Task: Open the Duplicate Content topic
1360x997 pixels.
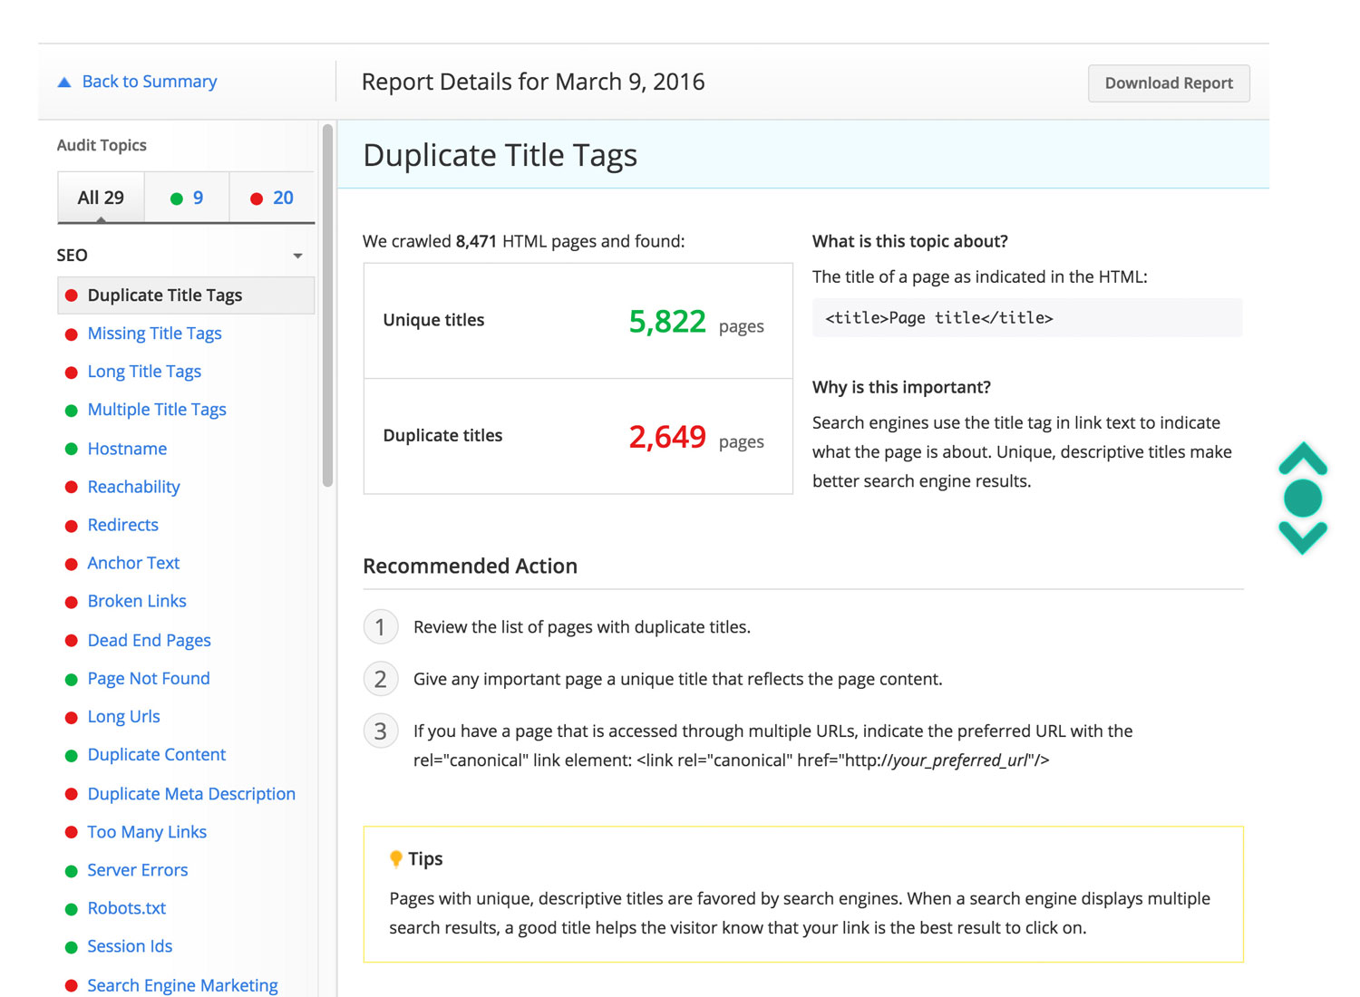Action: click(157, 754)
